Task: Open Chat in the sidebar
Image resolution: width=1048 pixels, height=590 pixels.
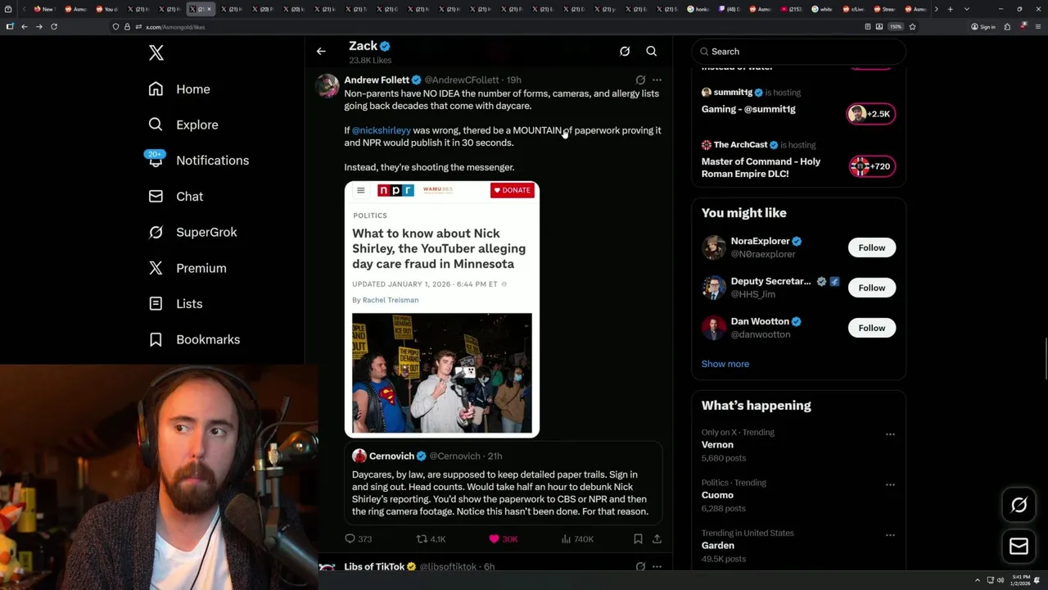Action: (176, 197)
